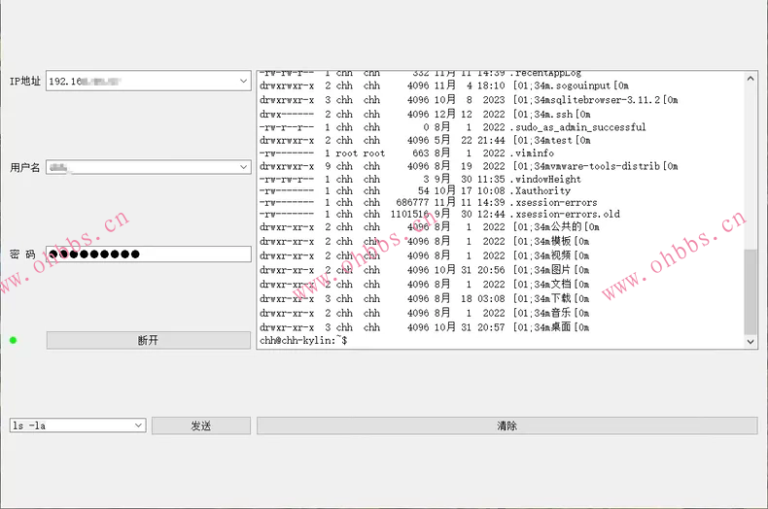Click the terminal vertical scrollbar thumb
768x509 pixels.
tap(751, 291)
